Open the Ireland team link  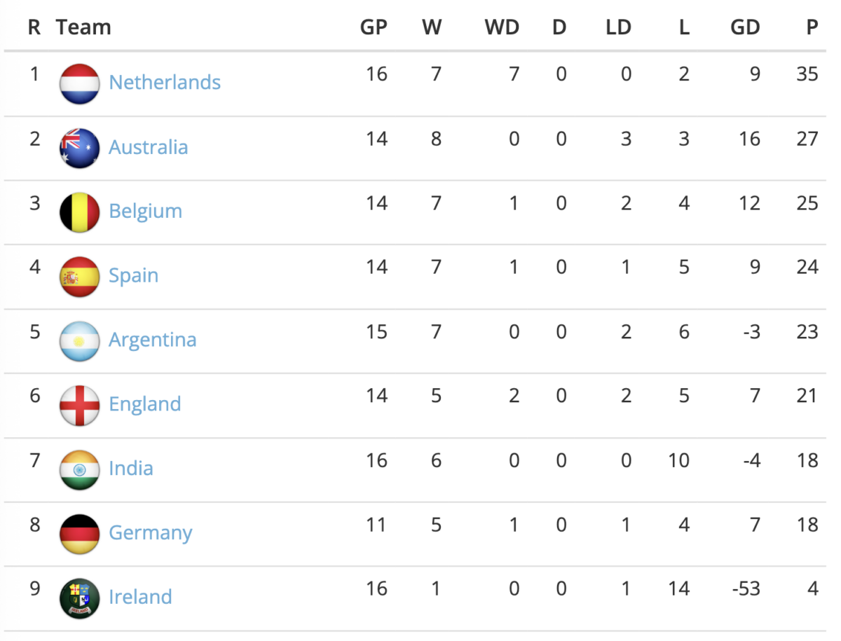(140, 598)
